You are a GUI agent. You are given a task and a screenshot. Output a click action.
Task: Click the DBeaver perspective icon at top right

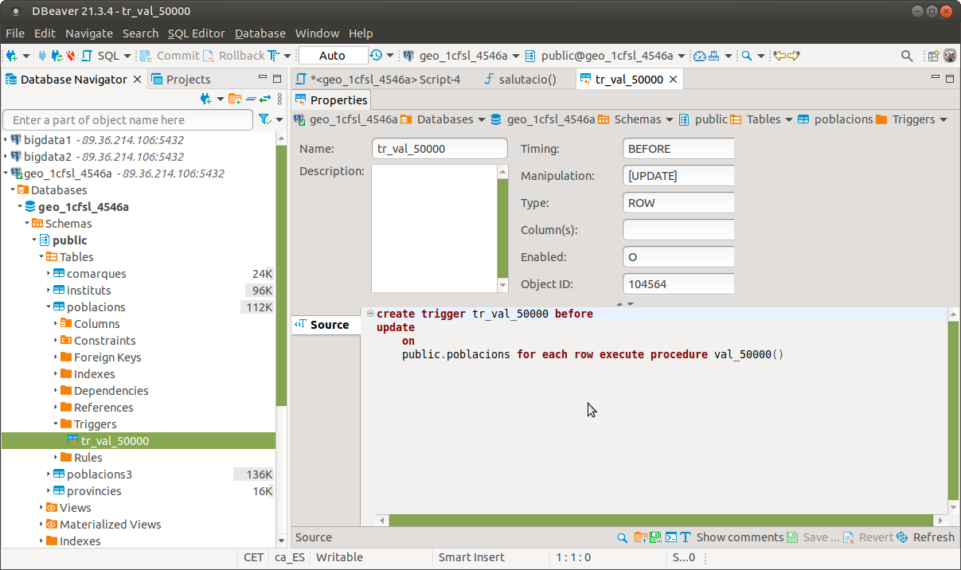[949, 56]
